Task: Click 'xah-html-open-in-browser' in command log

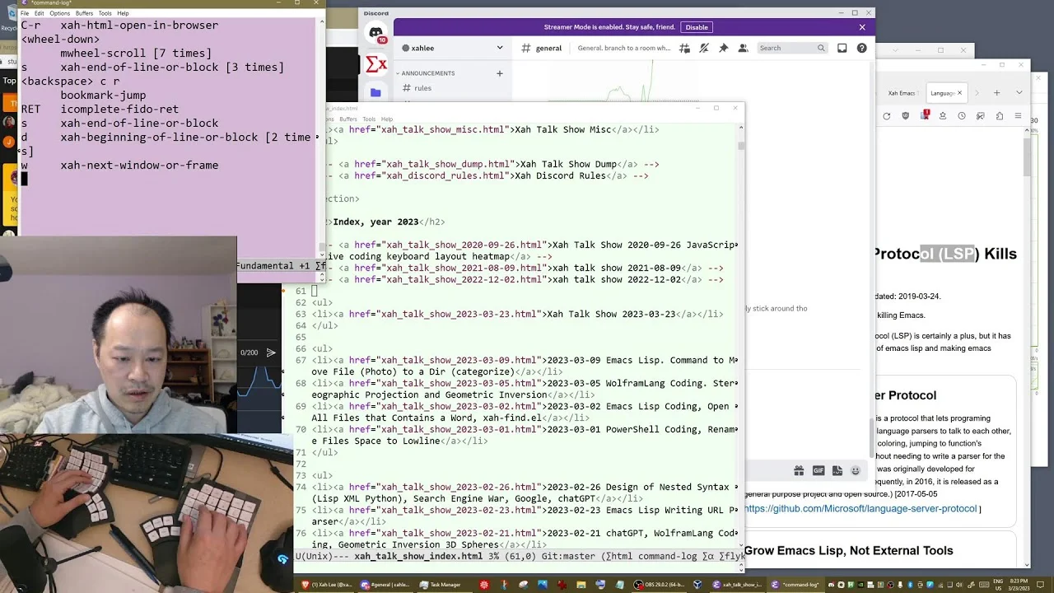Action: [x=139, y=26]
